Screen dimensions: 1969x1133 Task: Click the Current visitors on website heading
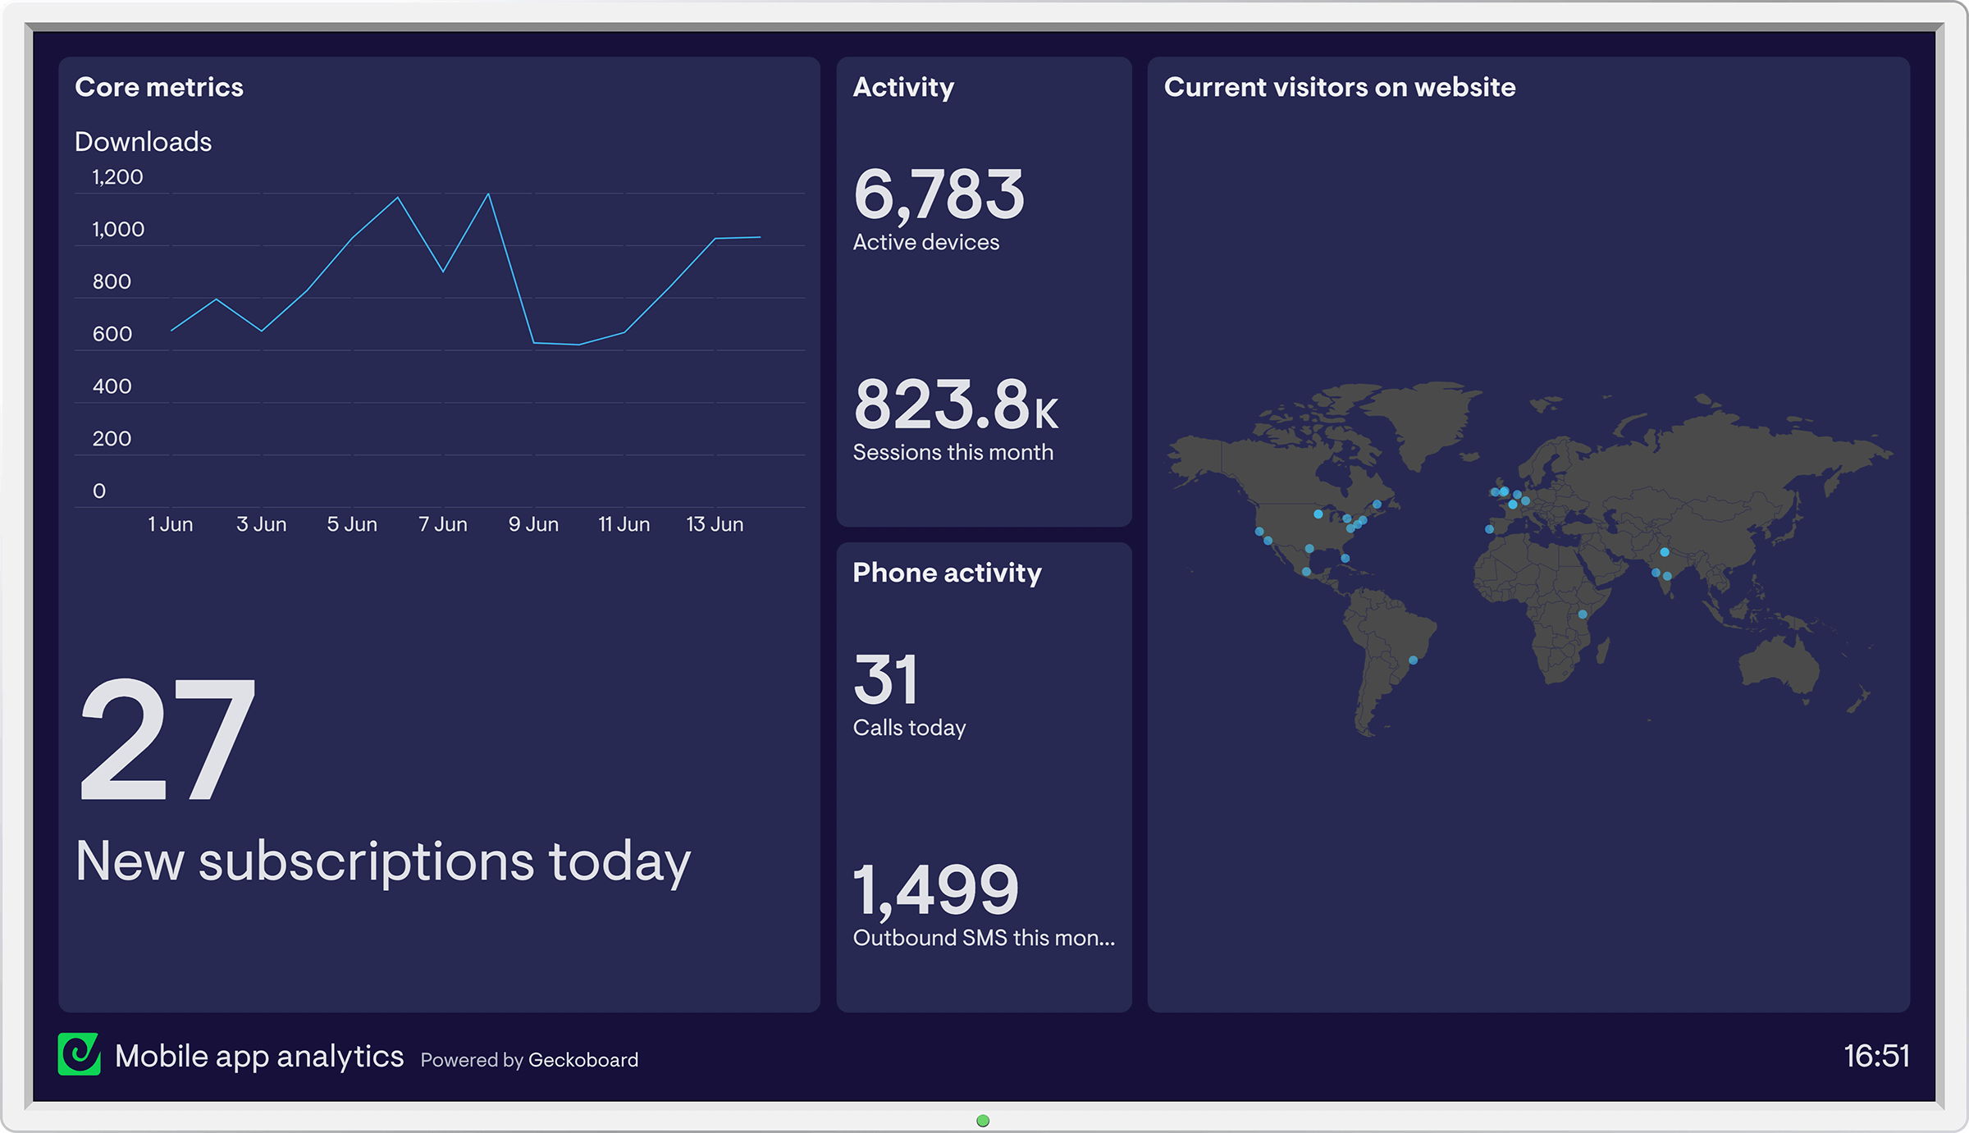point(1339,87)
